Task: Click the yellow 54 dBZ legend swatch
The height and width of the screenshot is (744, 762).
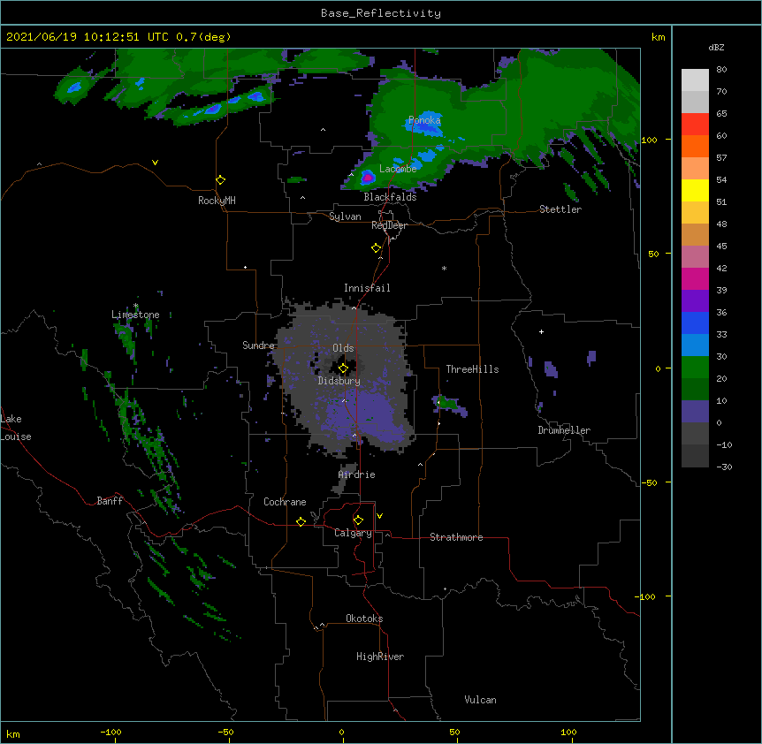Action: [695, 190]
